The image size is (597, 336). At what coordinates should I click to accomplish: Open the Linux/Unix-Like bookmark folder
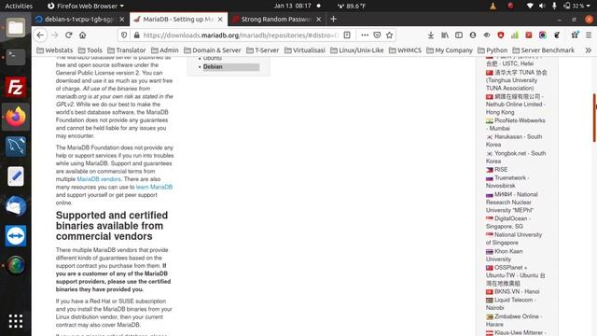point(356,49)
